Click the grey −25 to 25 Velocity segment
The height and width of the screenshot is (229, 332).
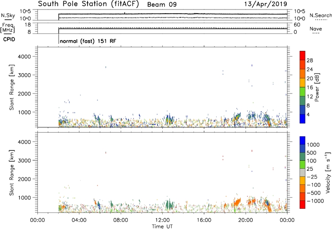point(303,172)
